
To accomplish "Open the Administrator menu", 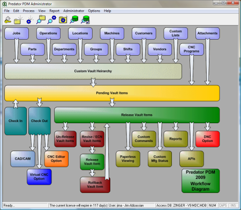I will (x=73, y=11).
